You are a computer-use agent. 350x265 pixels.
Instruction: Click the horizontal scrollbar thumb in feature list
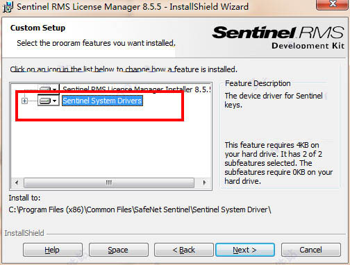click(x=109, y=182)
